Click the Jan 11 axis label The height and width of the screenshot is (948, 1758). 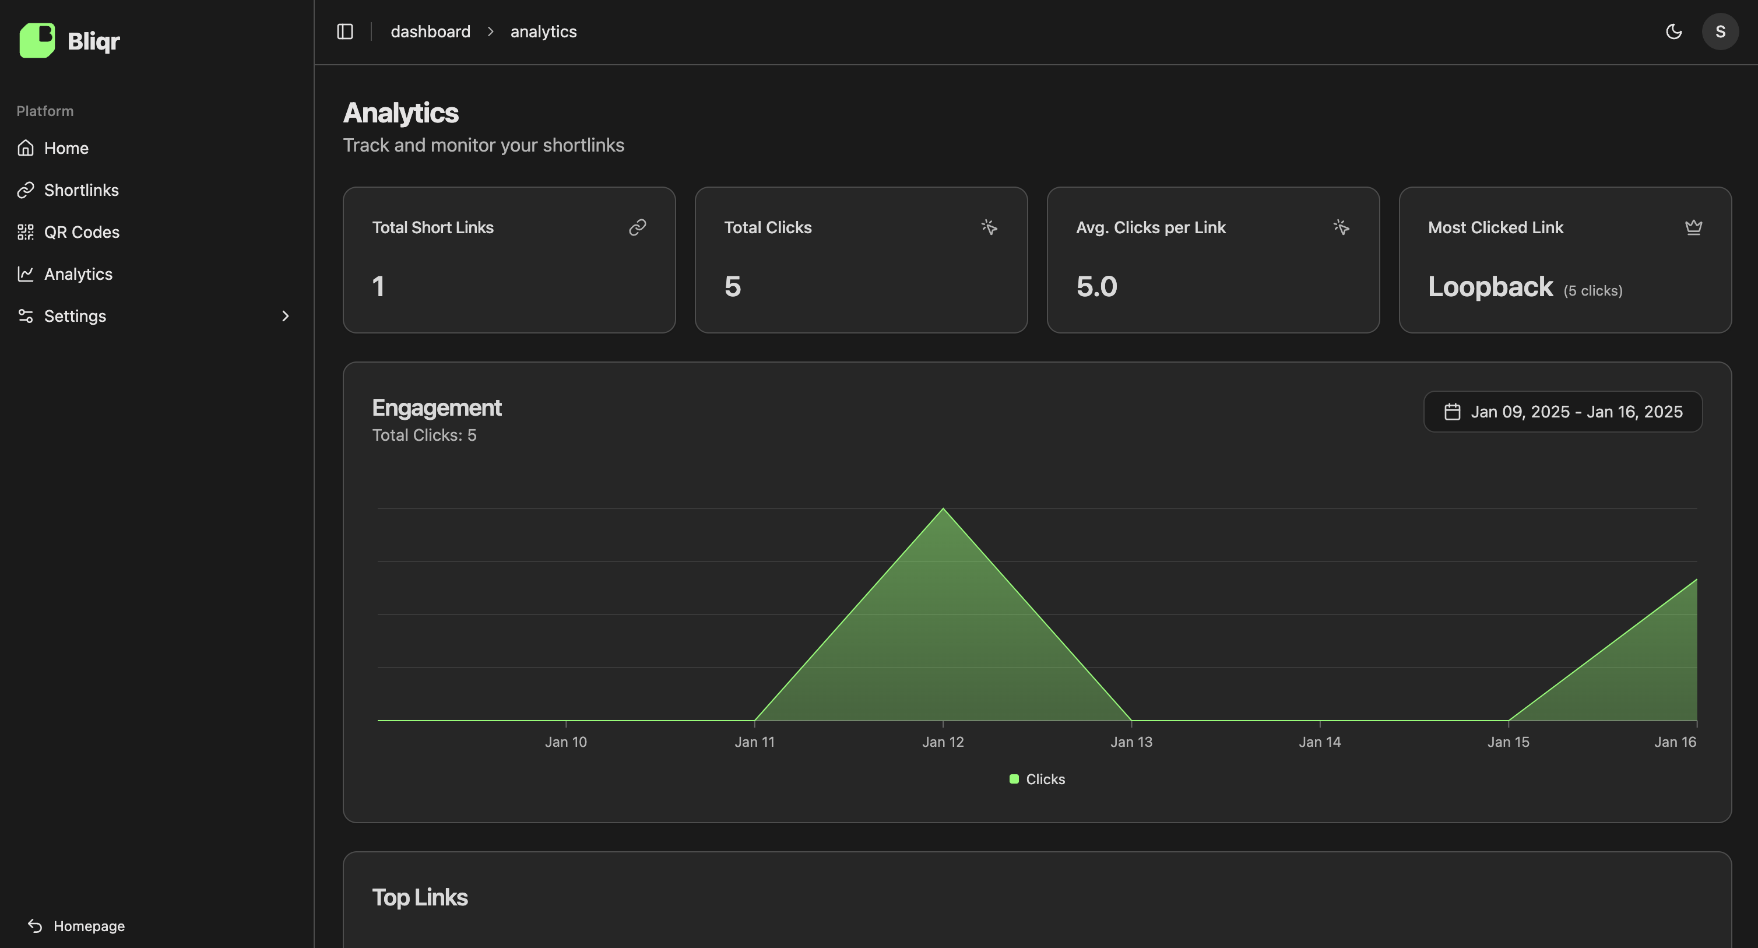[754, 742]
